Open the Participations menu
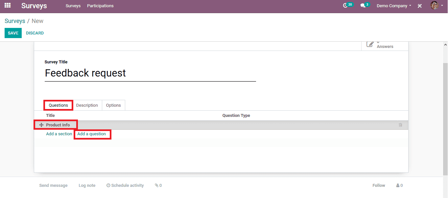Viewport: 448px width, 198px height. [100, 6]
